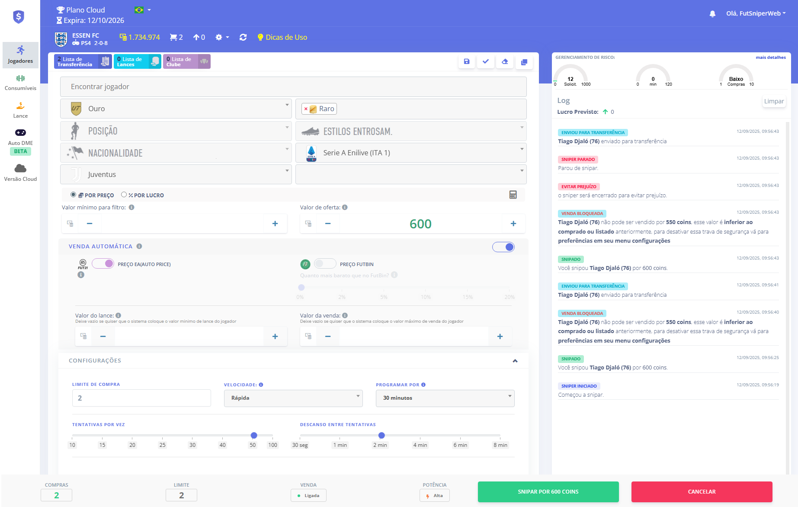Screen dimensions: 798x507
Task: Click the Encontrar jogador search field
Action: pyautogui.click(x=293, y=87)
